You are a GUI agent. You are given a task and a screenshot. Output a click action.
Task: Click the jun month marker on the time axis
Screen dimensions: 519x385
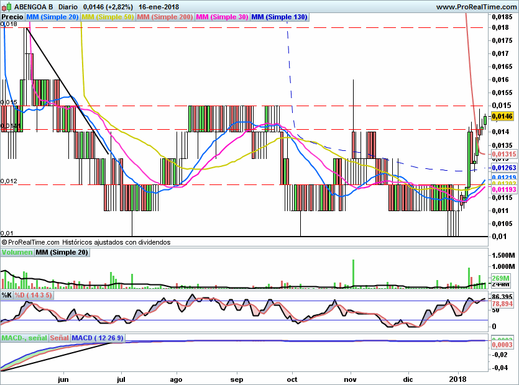click(63, 379)
